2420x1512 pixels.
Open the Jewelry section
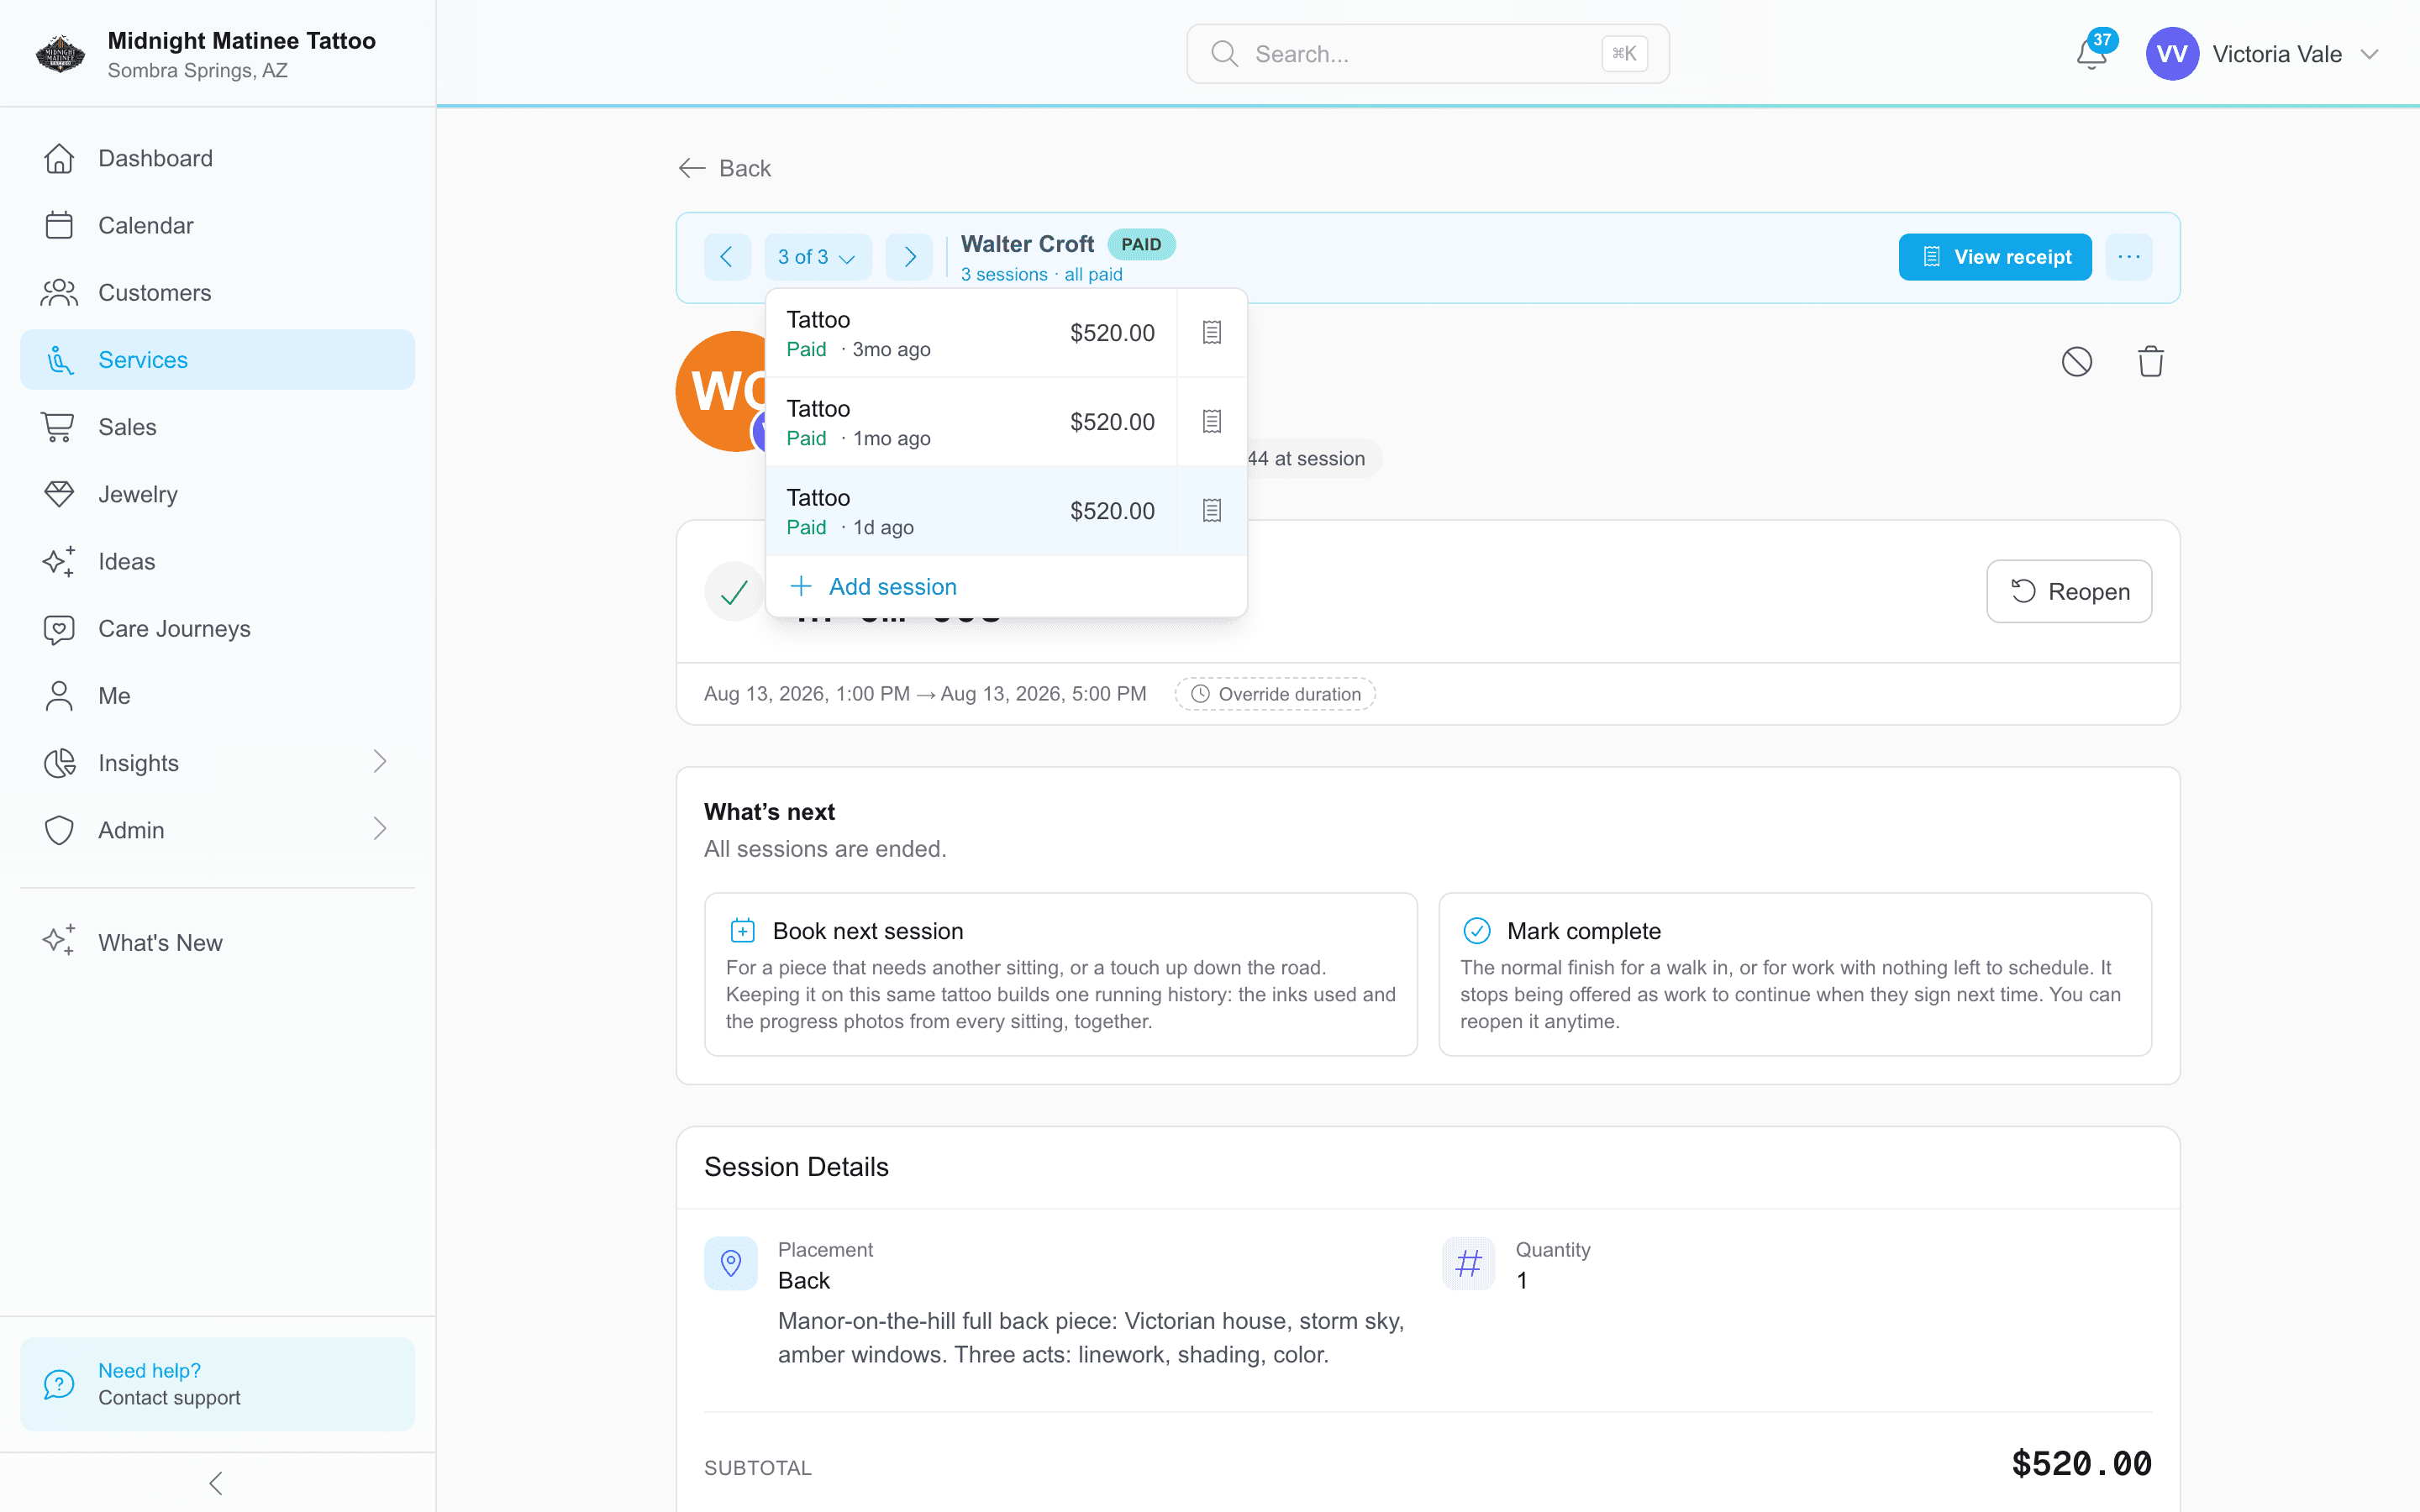click(217, 494)
